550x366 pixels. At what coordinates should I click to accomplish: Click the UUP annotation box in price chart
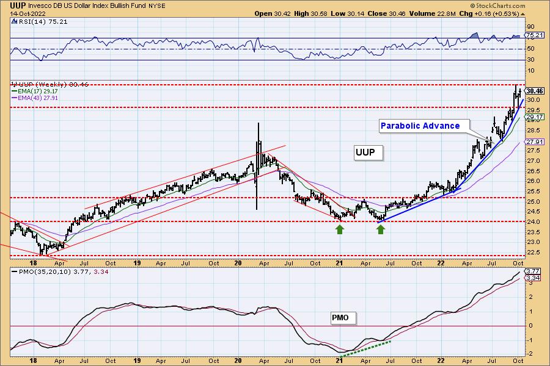[368, 152]
